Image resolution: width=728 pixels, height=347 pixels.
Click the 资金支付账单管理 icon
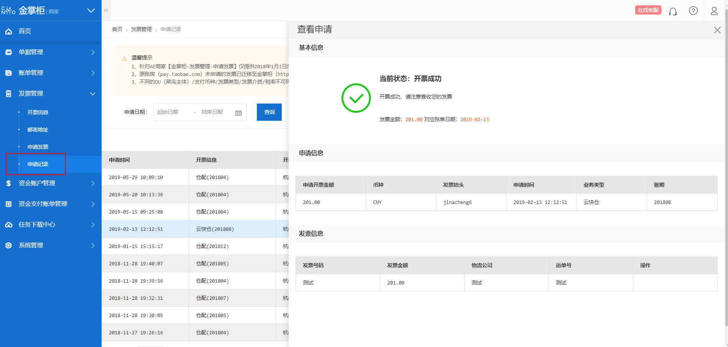[8, 204]
